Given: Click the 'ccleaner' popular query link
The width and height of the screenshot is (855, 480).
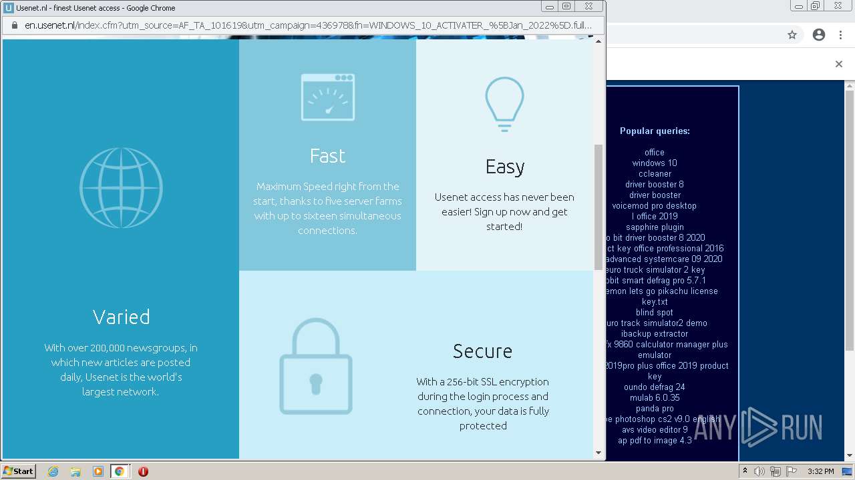Looking at the screenshot, I should [655, 173].
